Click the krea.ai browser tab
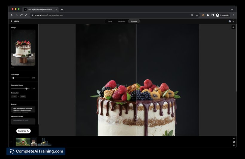245x159 pixels. click(x=40, y=10)
